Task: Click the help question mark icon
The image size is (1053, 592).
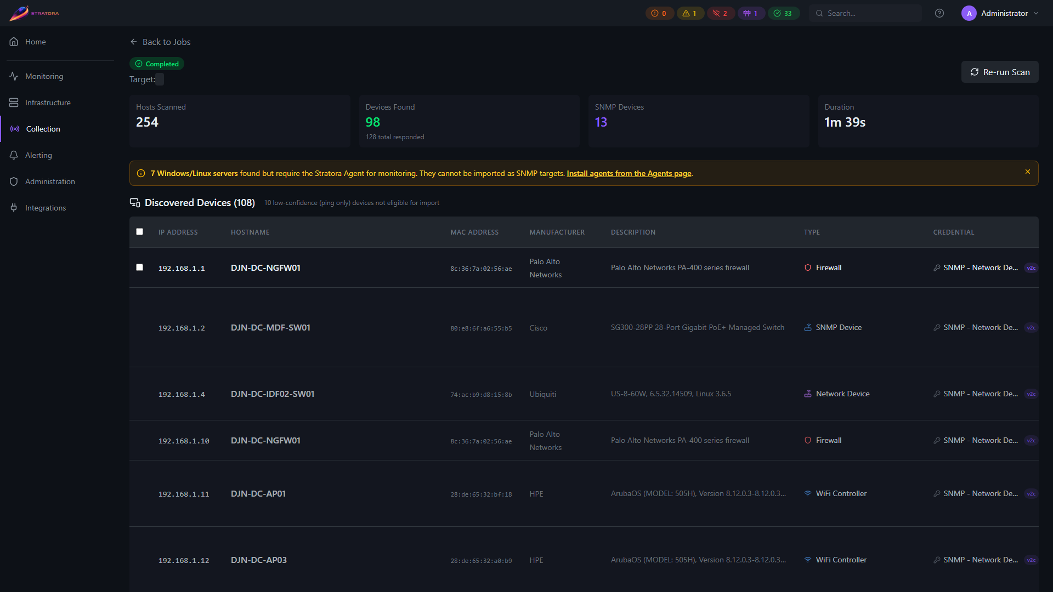Action: click(x=939, y=13)
